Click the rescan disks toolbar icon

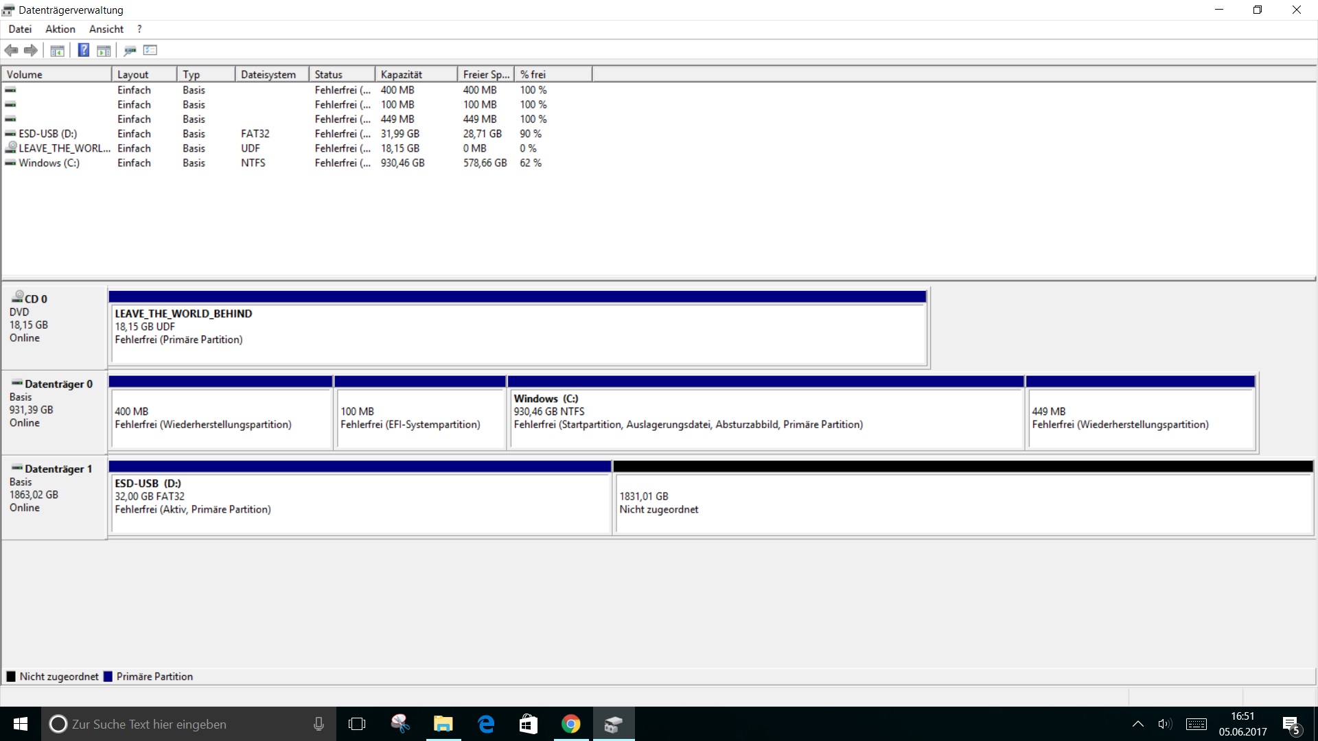coord(130,50)
